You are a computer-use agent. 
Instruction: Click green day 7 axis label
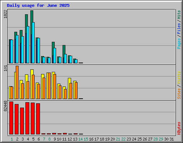tap(44, 139)
